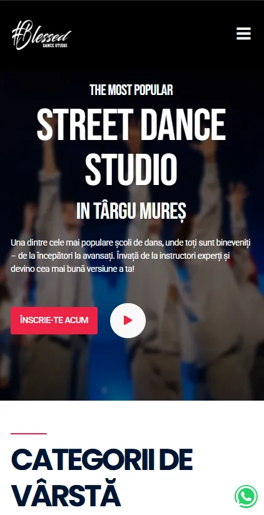Click the "CATEGORII DE" section heading line
The width and height of the screenshot is (264, 515).
point(102,459)
